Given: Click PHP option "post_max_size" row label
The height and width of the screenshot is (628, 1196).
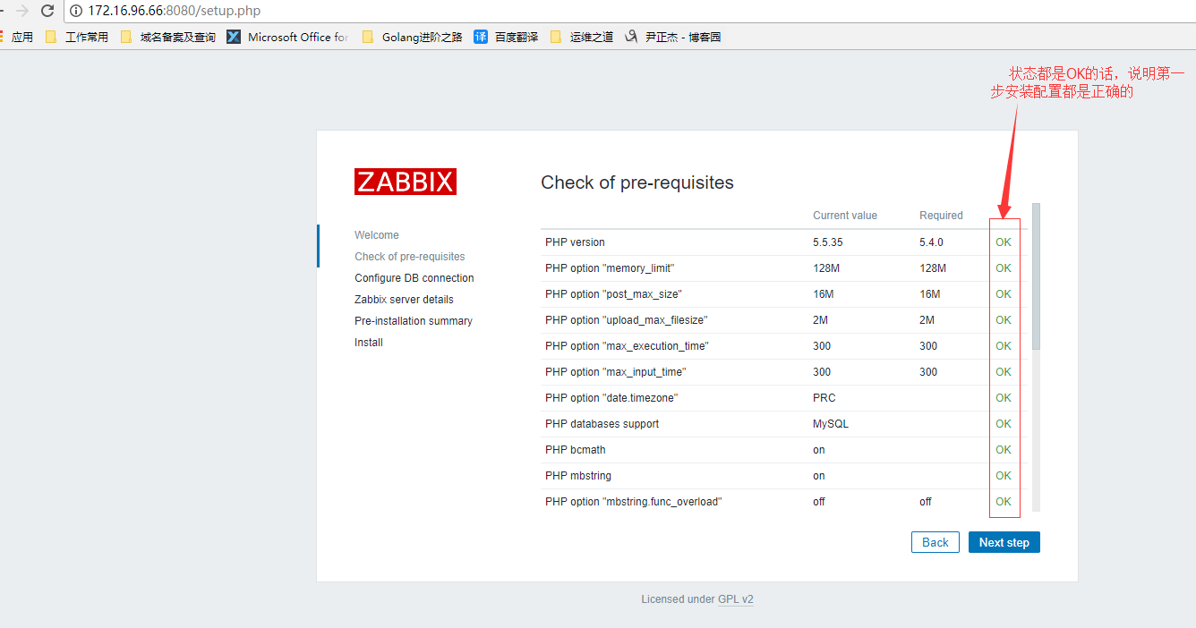Looking at the screenshot, I should 613,294.
